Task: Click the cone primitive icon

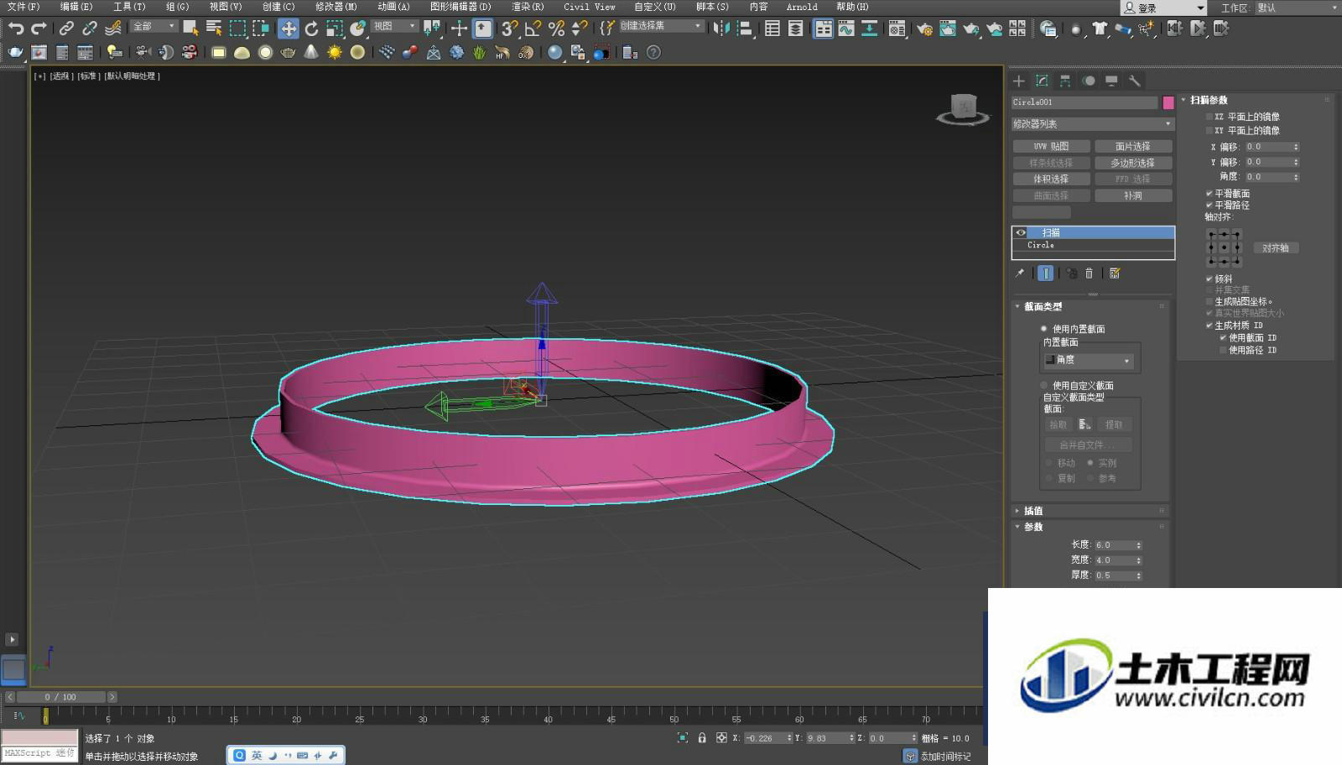Action: [x=311, y=52]
